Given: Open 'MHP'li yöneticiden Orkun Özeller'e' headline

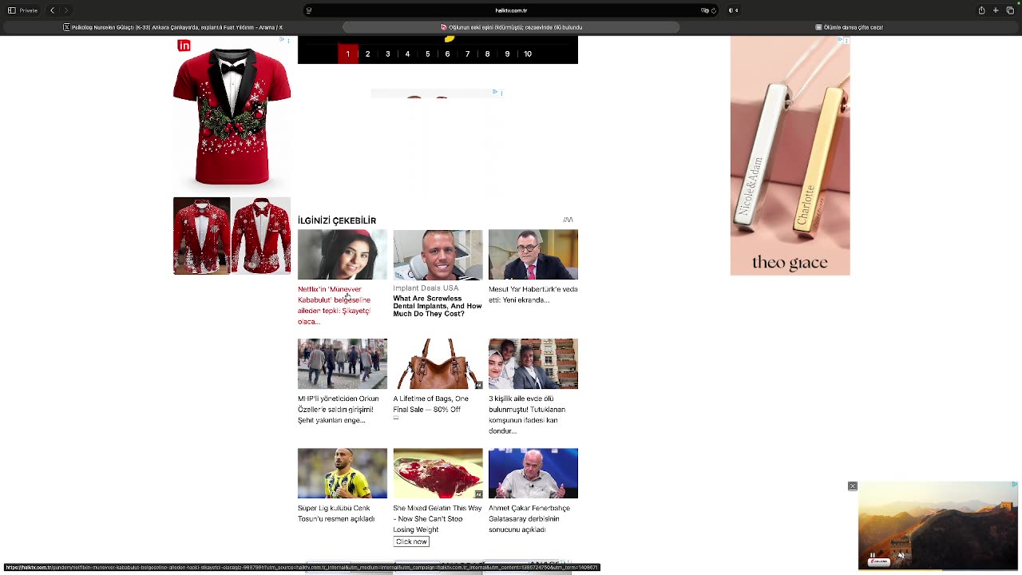Looking at the screenshot, I should point(339,409).
